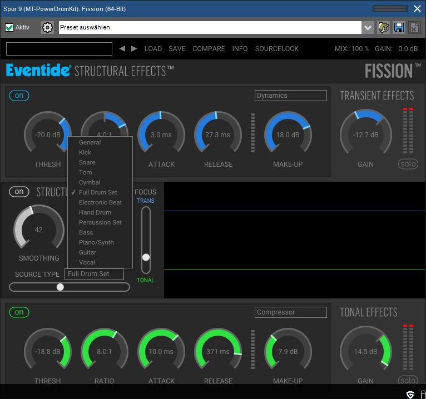Save preset with the floppy disk icon
Viewport: 426px width, 399px height.
[399, 27]
